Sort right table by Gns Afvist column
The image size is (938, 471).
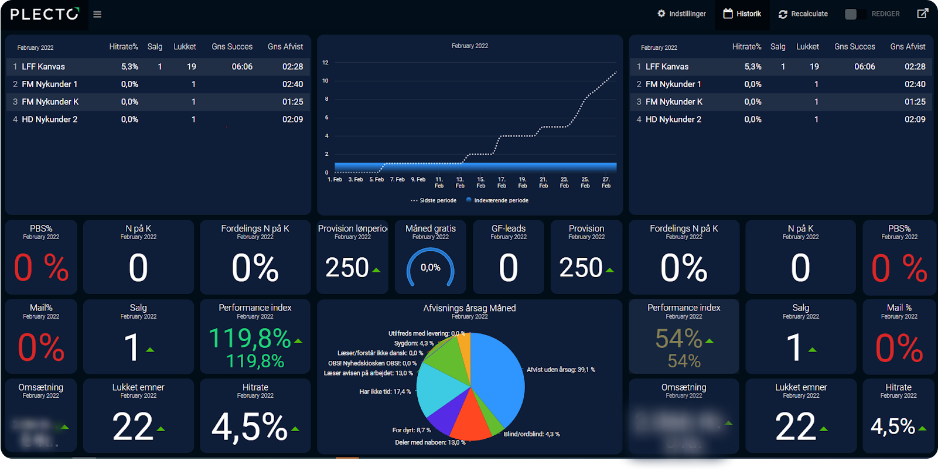click(908, 47)
